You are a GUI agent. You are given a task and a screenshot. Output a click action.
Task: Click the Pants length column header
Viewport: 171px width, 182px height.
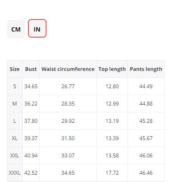[146, 69]
